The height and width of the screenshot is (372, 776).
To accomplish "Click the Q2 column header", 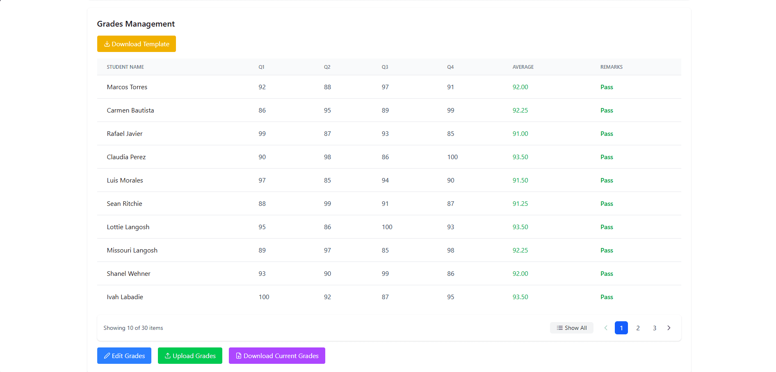I will click(327, 67).
